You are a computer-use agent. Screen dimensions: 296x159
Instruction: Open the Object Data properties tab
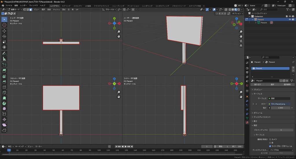tap(247, 118)
